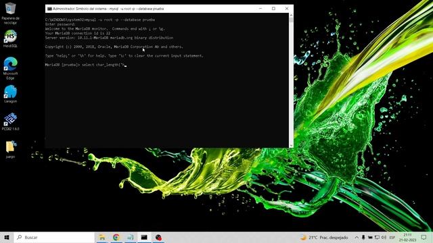
Task: Switch to Command Prompt taskbar icon
Action: click(144, 237)
